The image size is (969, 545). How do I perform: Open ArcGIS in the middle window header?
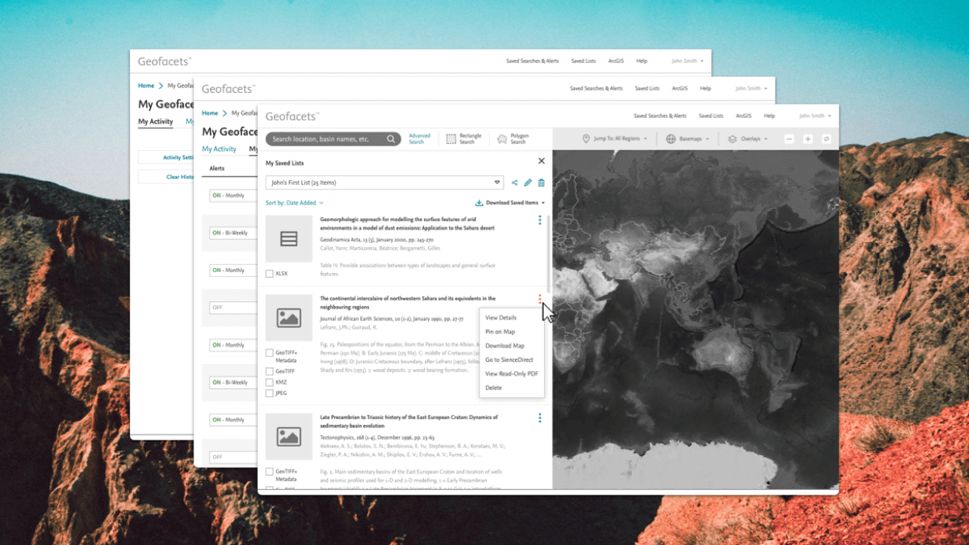(x=680, y=88)
